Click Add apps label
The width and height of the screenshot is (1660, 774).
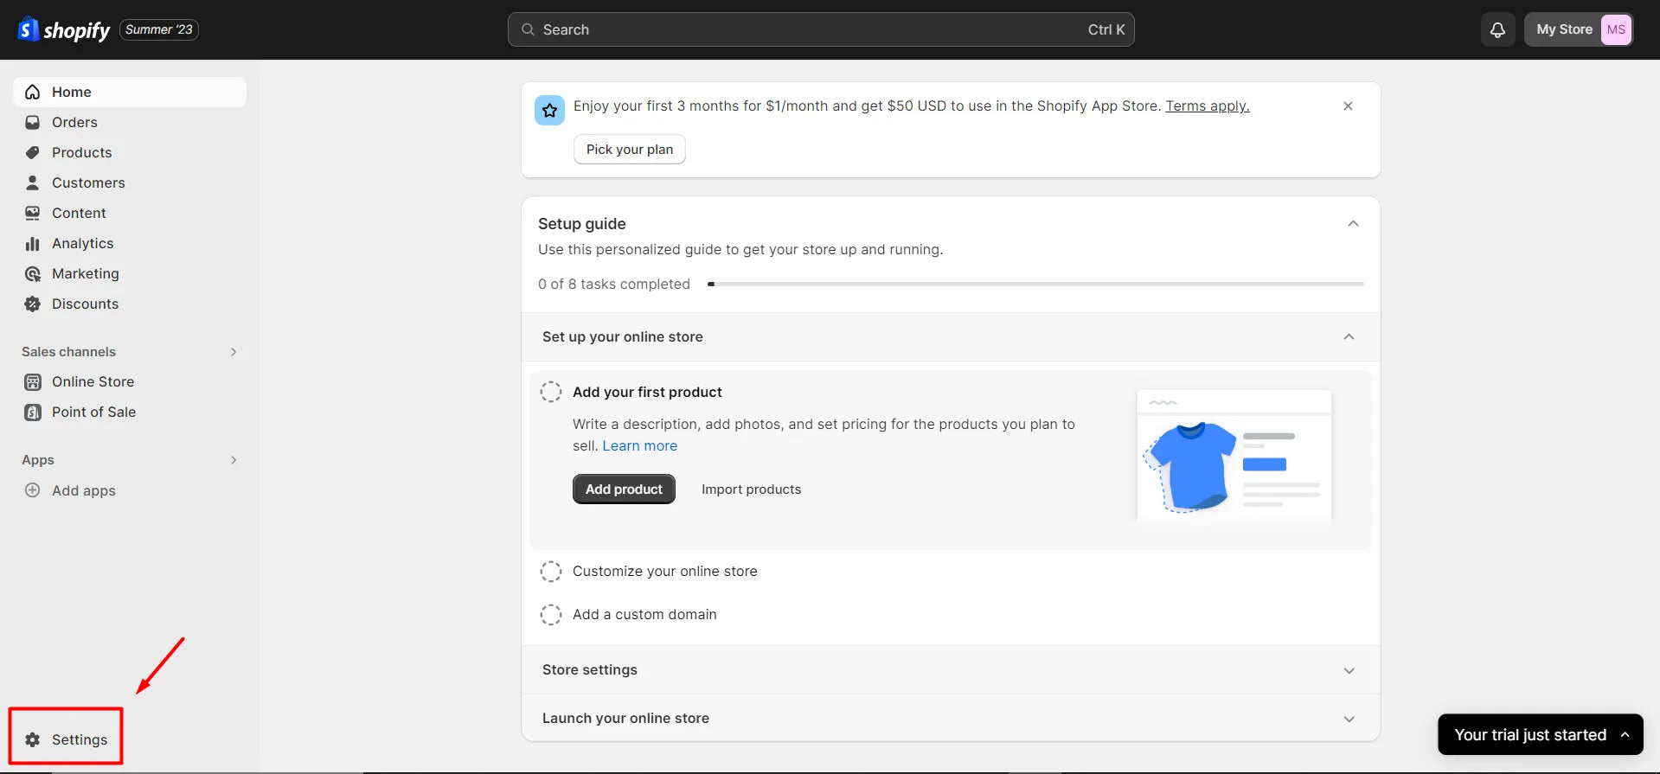click(84, 490)
